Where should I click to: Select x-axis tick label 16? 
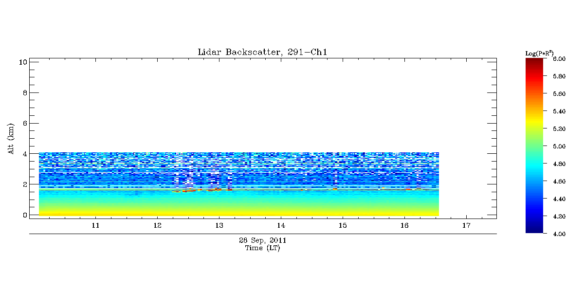[404, 226]
